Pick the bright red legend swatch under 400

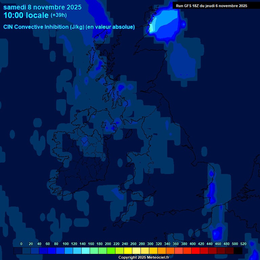[x=196, y=251]
